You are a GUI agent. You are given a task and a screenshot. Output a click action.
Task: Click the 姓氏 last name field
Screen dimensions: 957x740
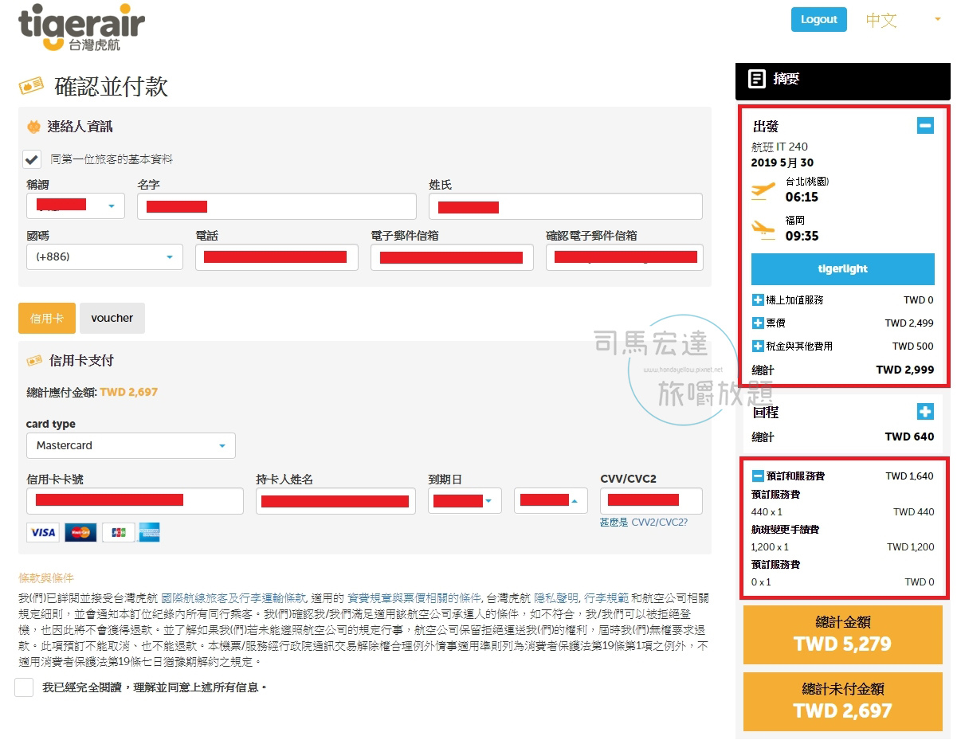point(566,206)
